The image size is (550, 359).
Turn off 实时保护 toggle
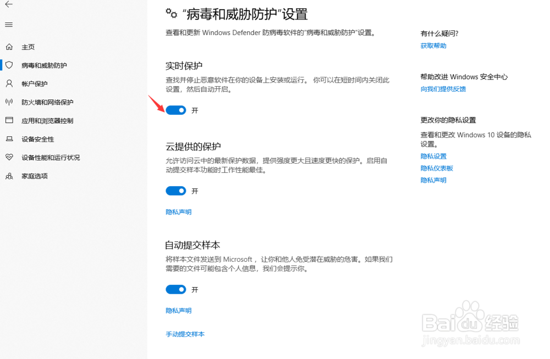(176, 110)
